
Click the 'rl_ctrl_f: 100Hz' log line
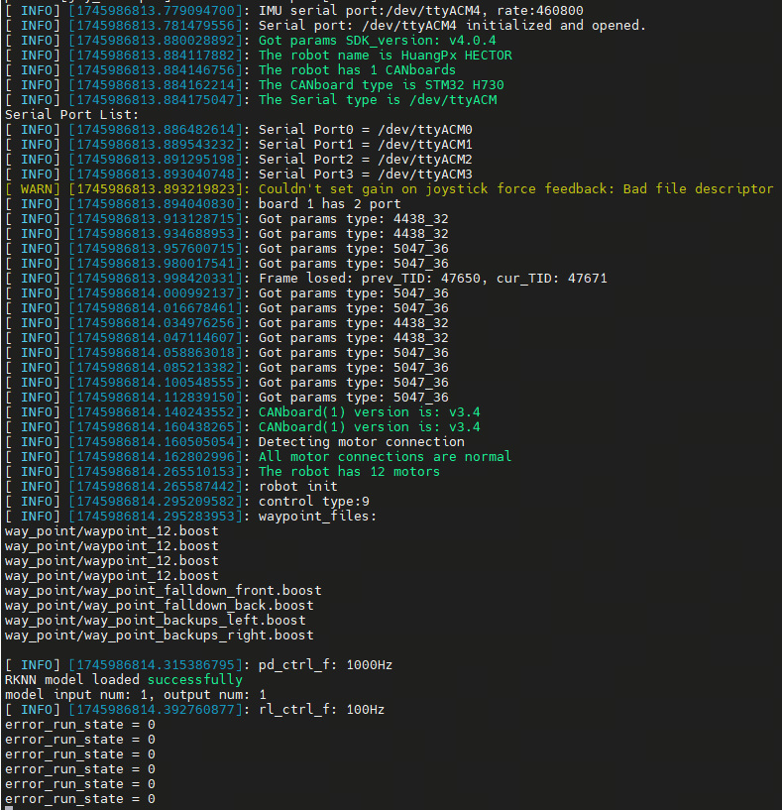click(x=321, y=709)
